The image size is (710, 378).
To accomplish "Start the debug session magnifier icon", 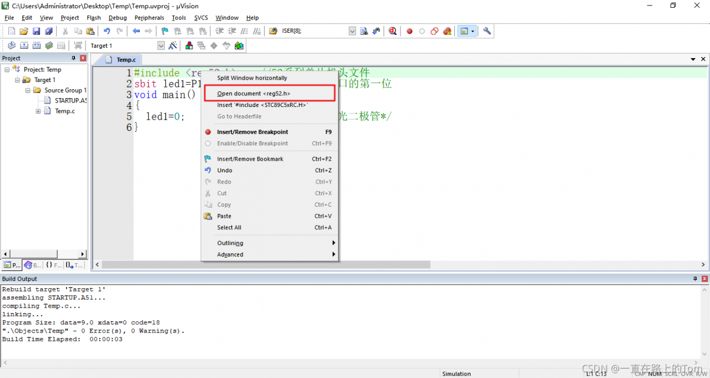I will (393, 32).
